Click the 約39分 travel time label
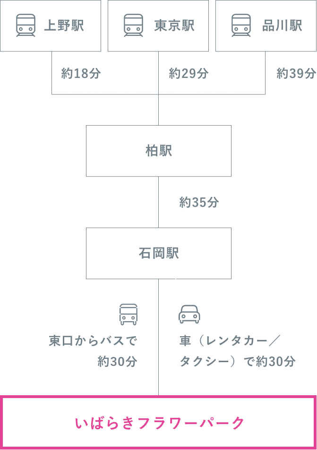 [x=296, y=74]
